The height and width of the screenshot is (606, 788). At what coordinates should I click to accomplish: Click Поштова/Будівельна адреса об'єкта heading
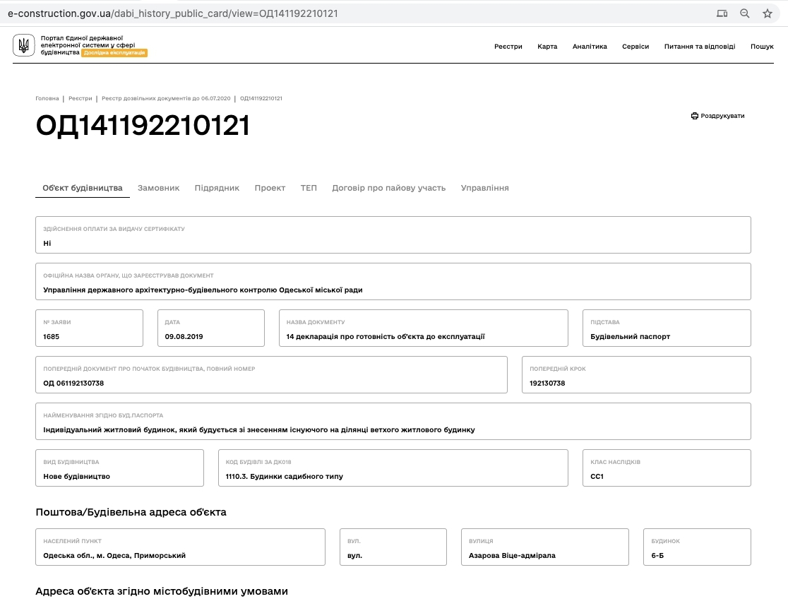(131, 512)
